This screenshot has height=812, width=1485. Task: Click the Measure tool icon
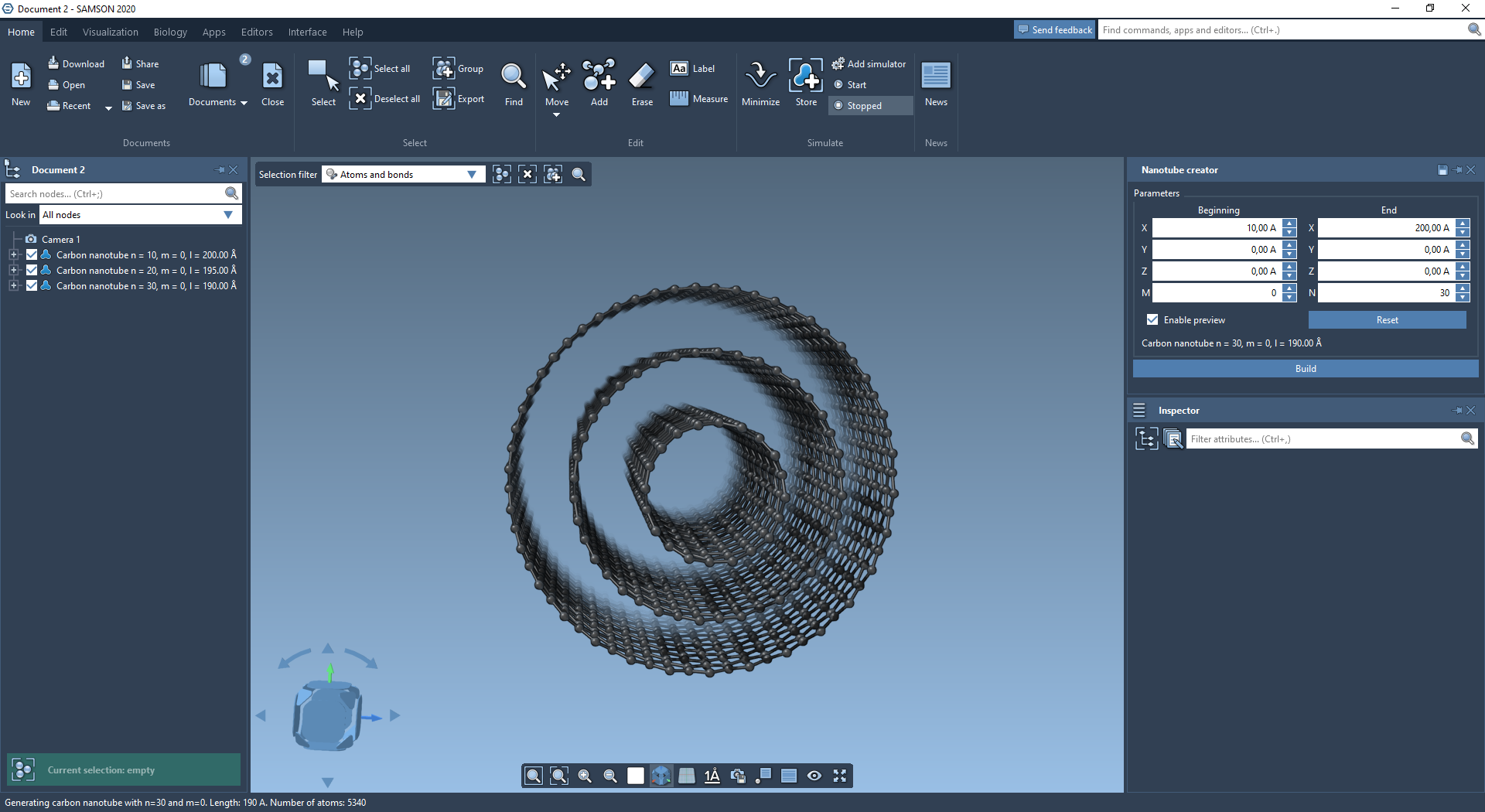(x=678, y=99)
